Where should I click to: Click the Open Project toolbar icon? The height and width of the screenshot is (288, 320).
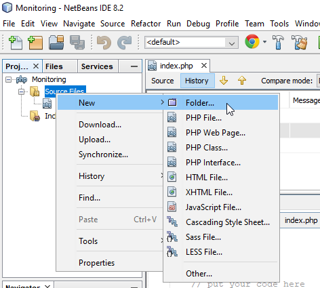point(56,42)
